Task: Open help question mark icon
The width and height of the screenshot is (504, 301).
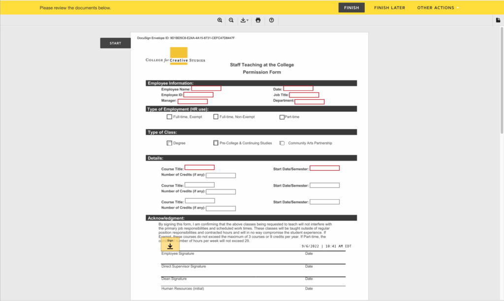Action: coord(271,20)
